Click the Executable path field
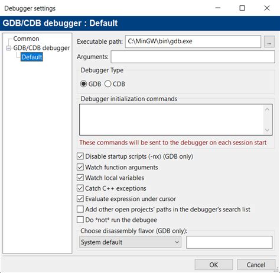 tap(193, 41)
